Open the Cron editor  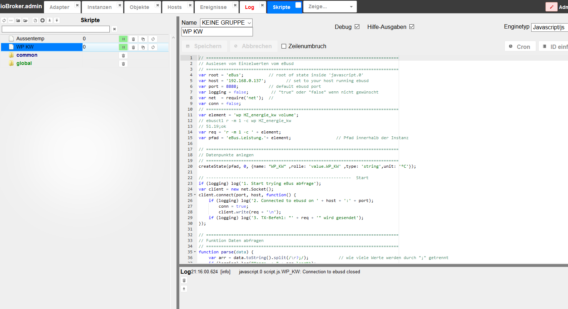(x=520, y=46)
